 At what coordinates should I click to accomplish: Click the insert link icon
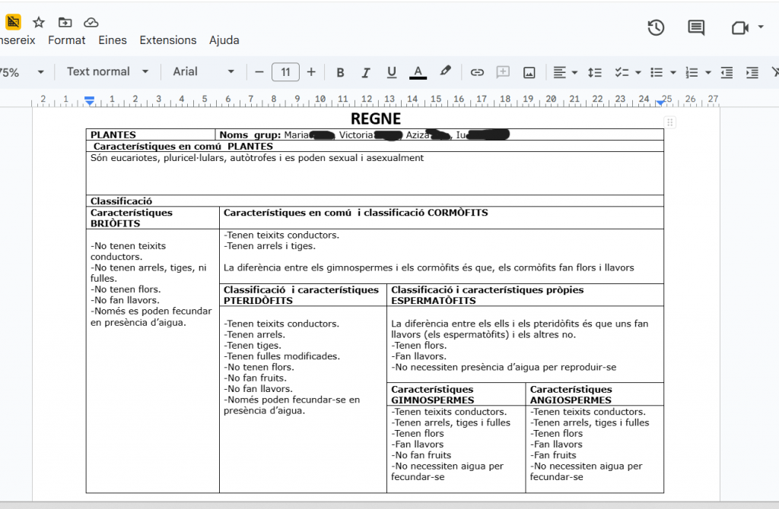tap(477, 72)
